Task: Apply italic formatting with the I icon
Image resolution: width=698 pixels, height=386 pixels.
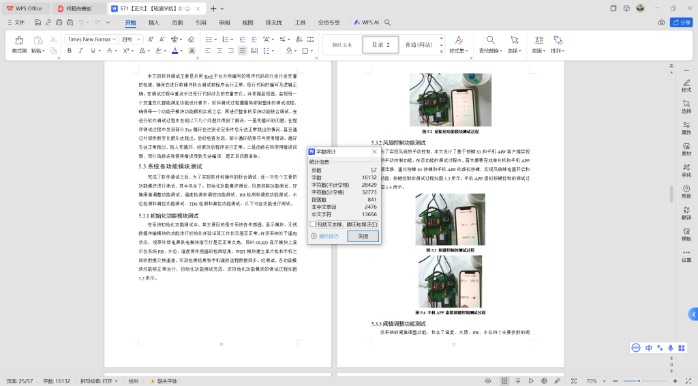Action: click(x=80, y=50)
